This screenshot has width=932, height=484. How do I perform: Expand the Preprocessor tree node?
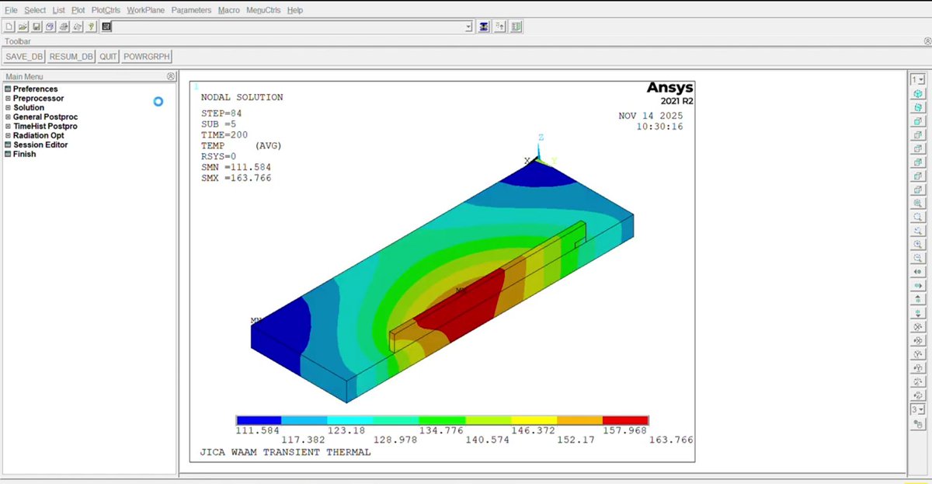tap(8, 99)
